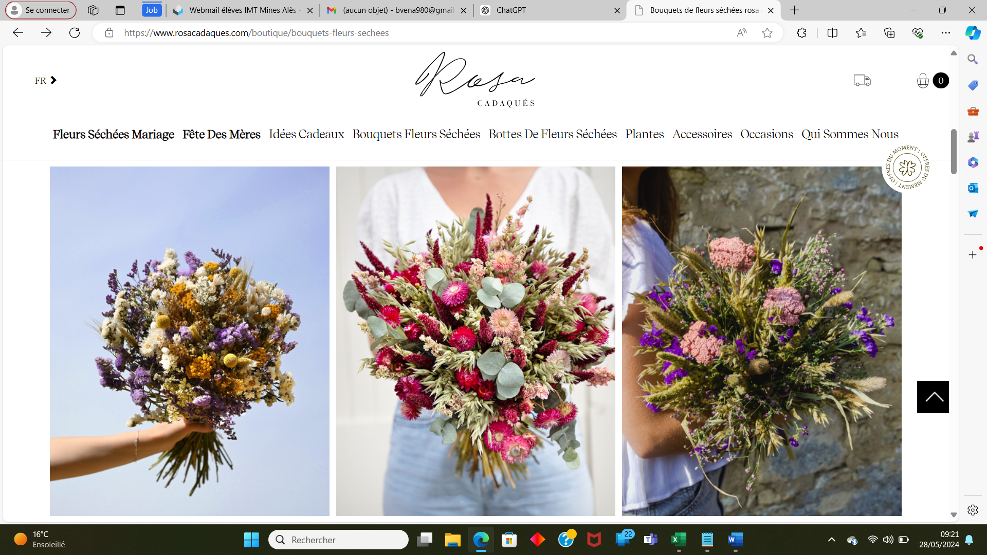Toggle split screen view

(832, 33)
